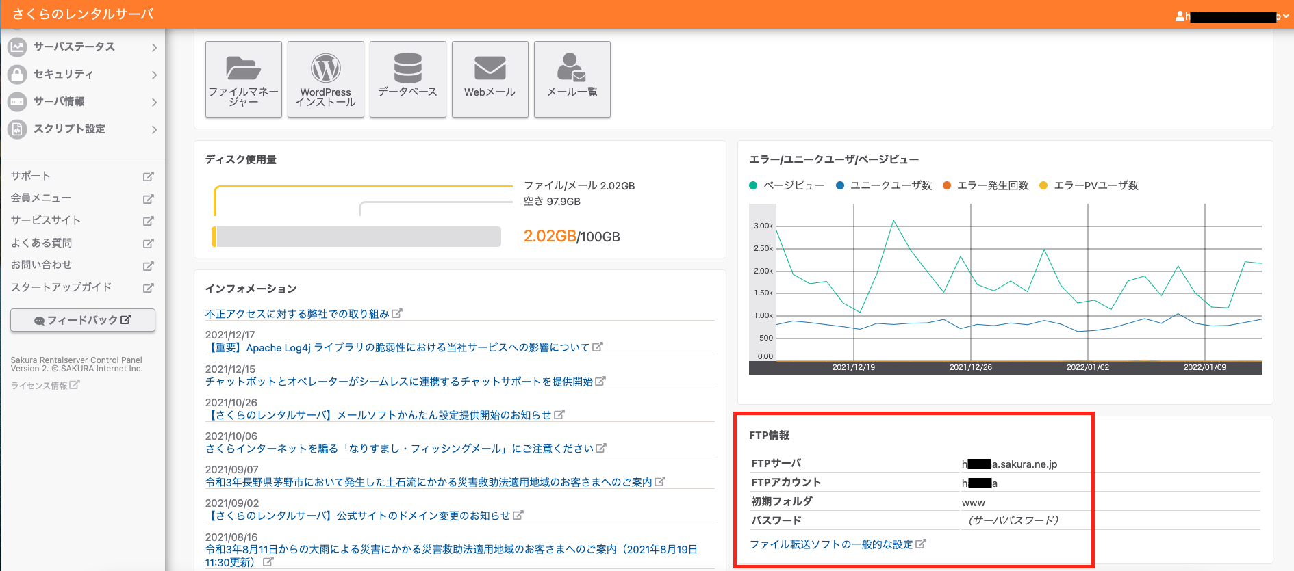Toggle ユニークユーザ数 legend dot
The height and width of the screenshot is (571, 1294).
coord(840,185)
